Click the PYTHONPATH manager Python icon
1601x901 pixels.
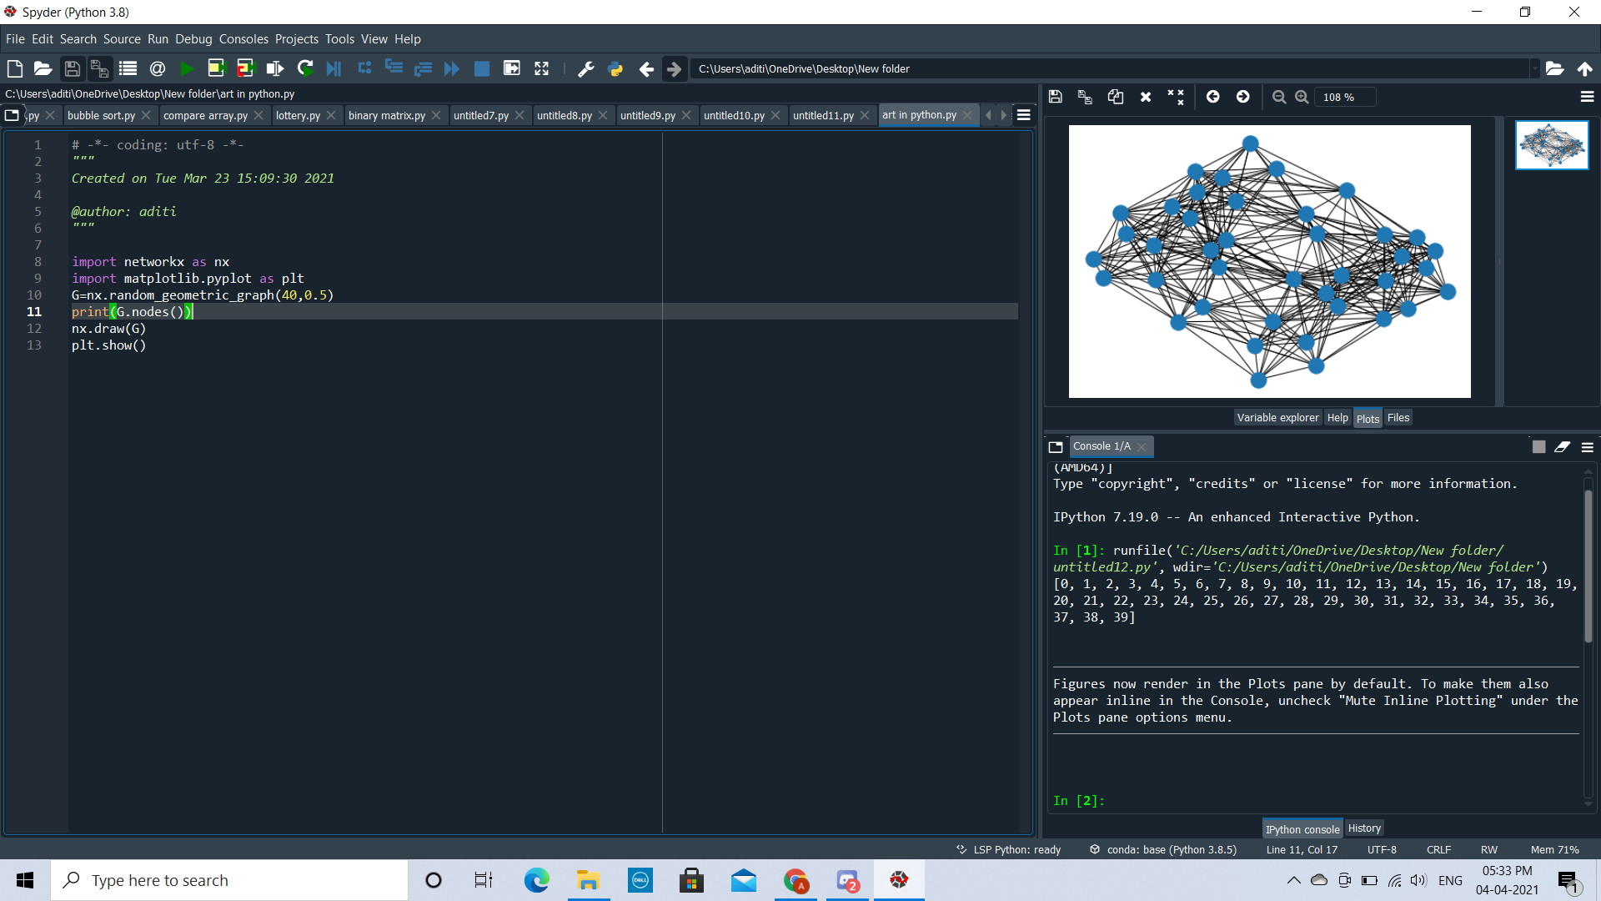coord(615,69)
